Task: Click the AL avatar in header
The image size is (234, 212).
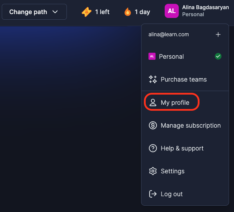Action: [171, 11]
